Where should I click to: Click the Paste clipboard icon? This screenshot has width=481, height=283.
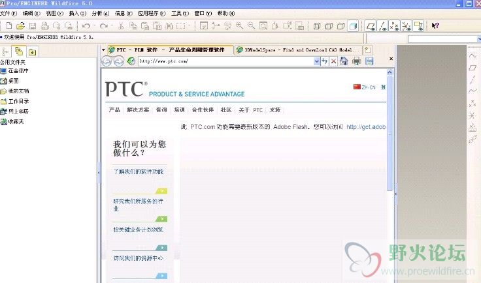pos(145,26)
